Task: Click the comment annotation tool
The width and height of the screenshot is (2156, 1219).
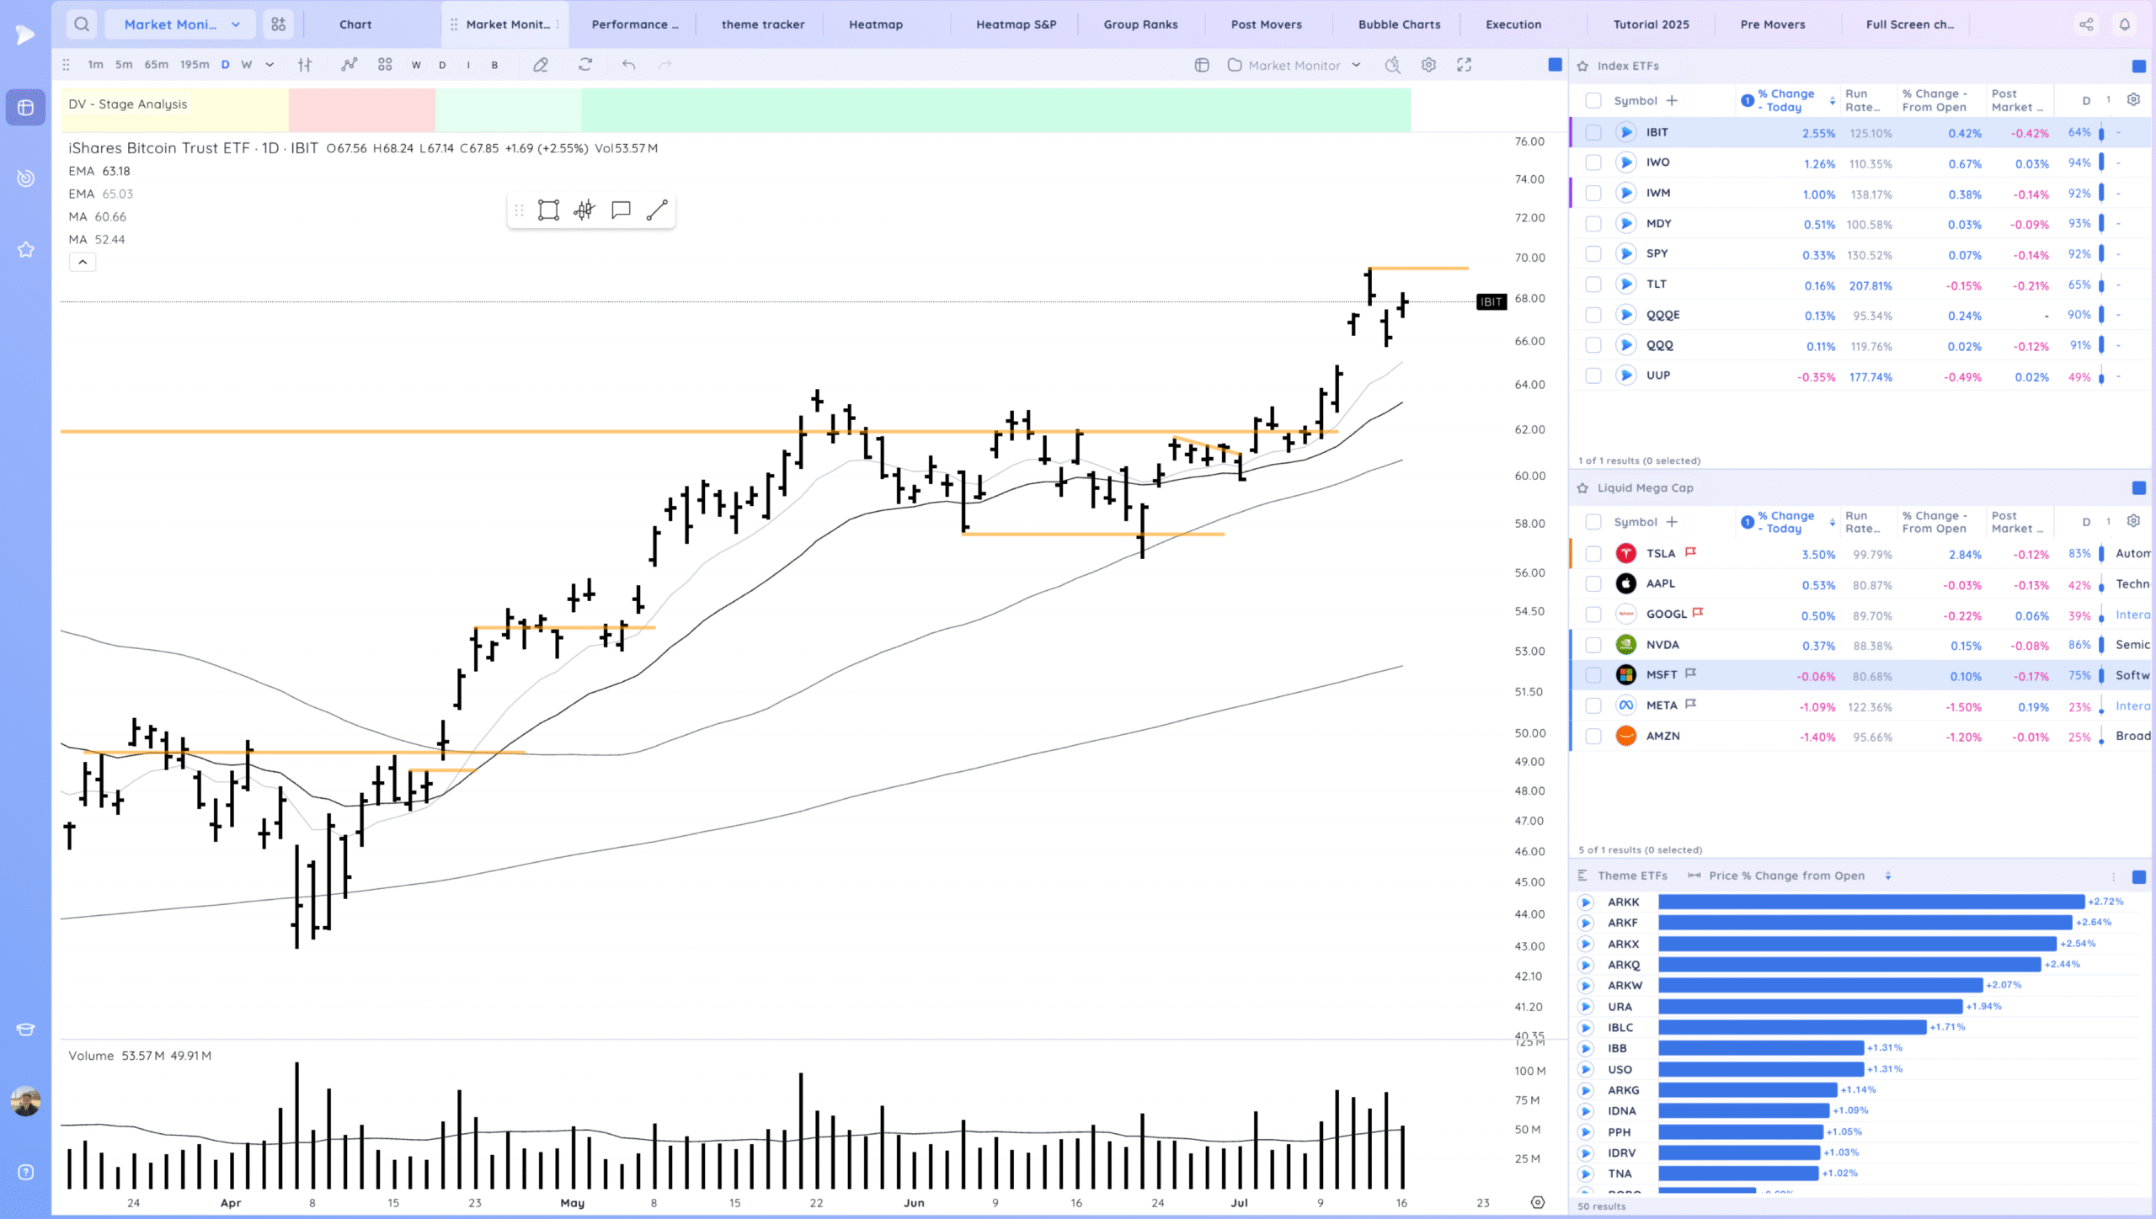Action: click(x=621, y=210)
